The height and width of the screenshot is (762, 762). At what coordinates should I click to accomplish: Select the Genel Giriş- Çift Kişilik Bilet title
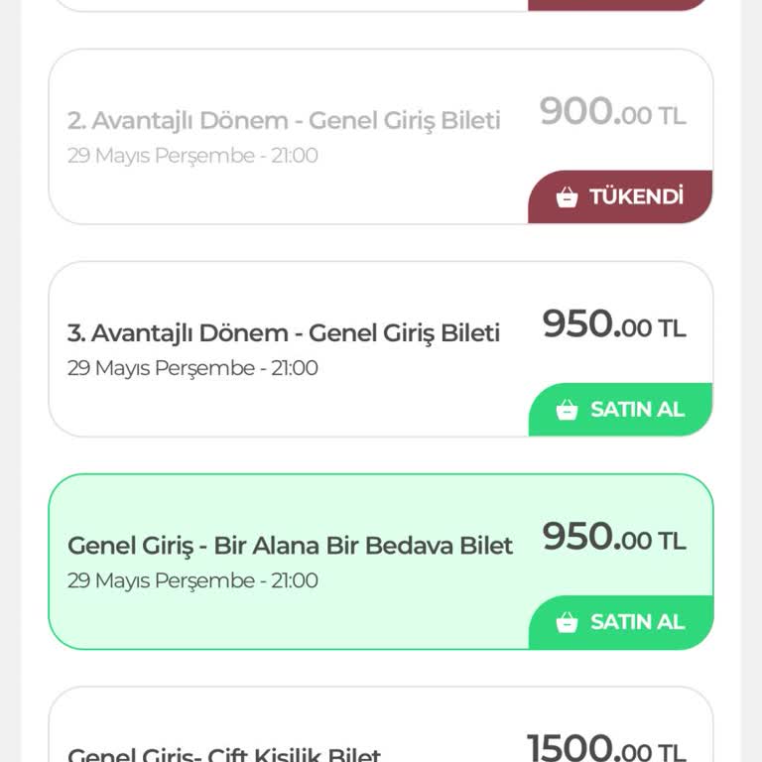[x=224, y=753]
